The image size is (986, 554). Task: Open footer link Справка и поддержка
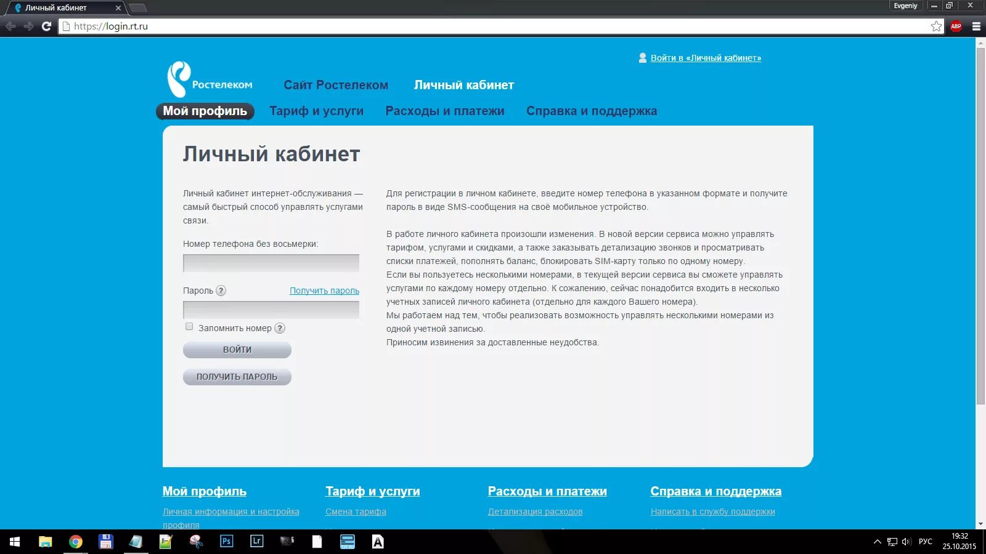[x=716, y=491]
